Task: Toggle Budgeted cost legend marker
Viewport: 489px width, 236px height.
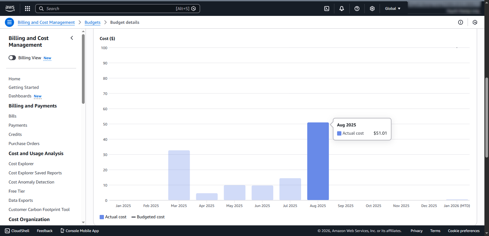Action: click(x=134, y=217)
